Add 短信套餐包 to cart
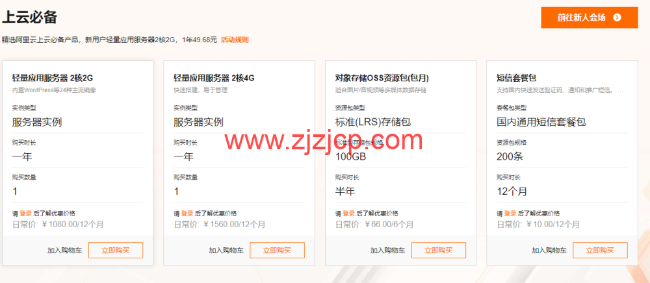Screen dimensions: 650x283 549,251
